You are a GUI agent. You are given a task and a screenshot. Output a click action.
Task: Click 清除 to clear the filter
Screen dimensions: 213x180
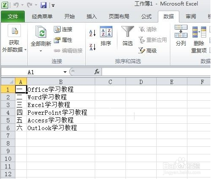148,29
